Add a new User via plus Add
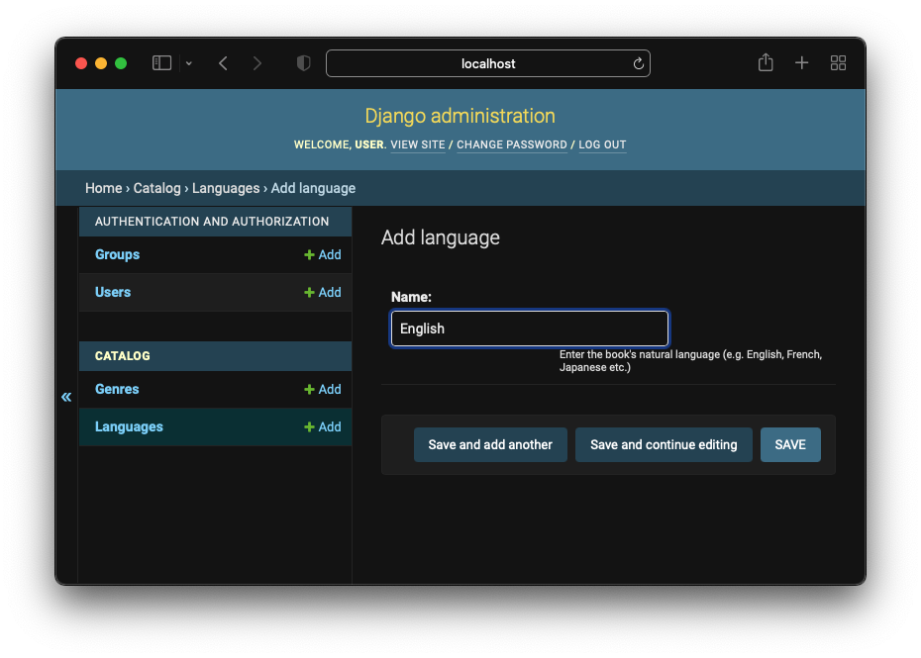 pyautogui.click(x=323, y=292)
